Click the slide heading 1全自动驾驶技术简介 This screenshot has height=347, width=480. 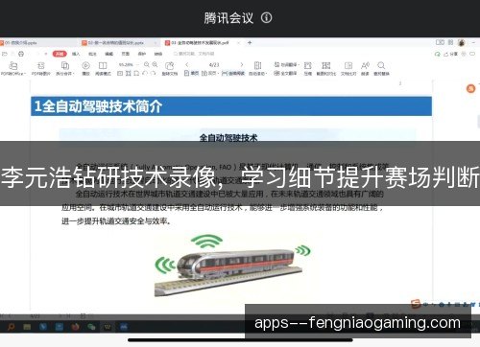click(98, 106)
